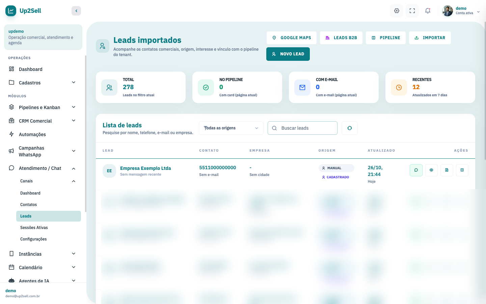
Task: Open the notifications bell
Action: click(x=428, y=11)
